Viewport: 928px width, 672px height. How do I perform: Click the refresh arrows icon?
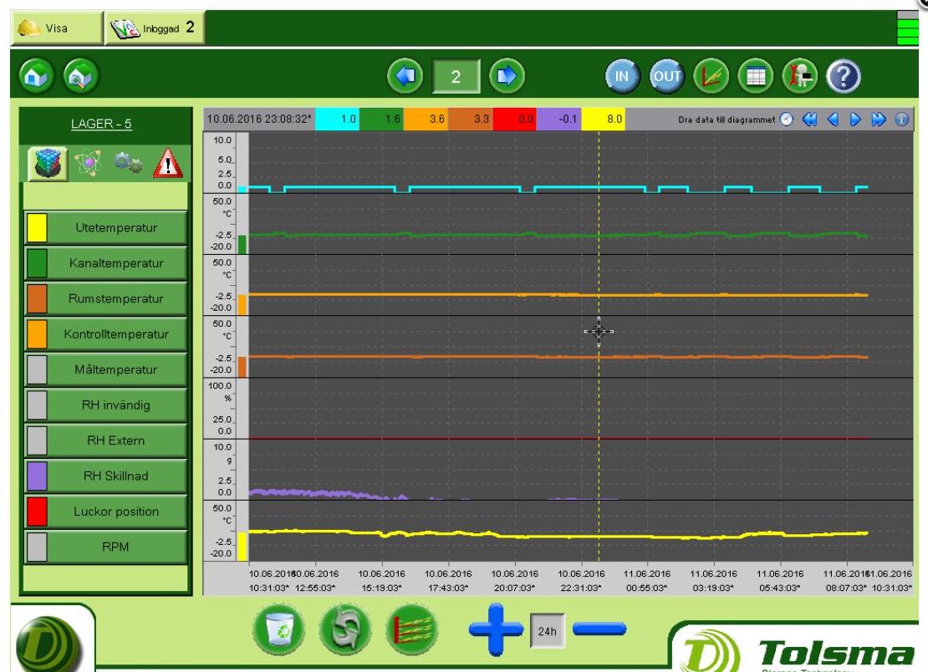(345, 629)
